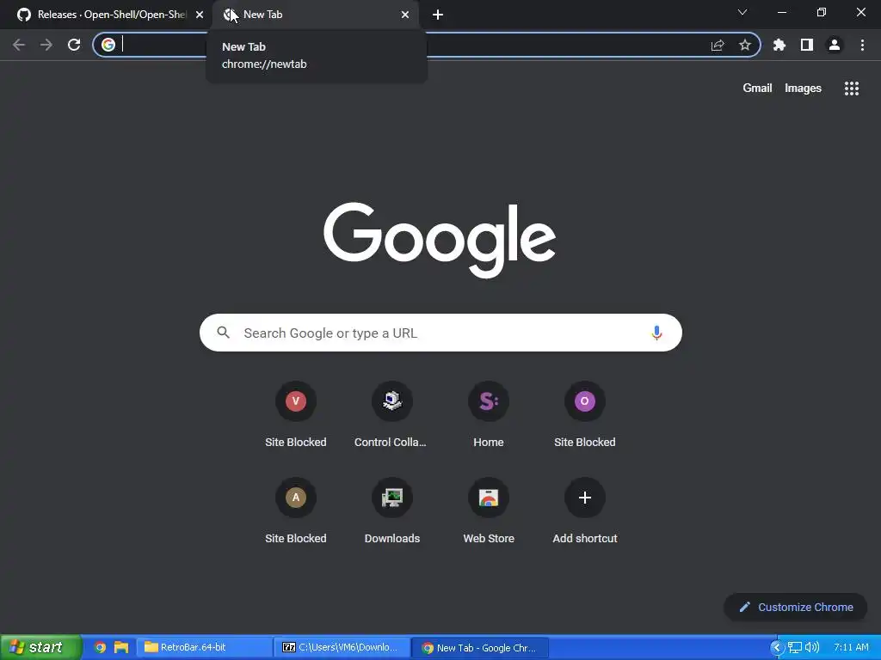
Task: Expand hidden tray icons arrow
Action: point(777,647)
